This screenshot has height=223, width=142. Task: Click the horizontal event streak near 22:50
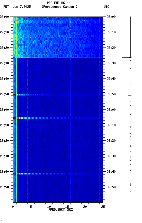(58, 95)
